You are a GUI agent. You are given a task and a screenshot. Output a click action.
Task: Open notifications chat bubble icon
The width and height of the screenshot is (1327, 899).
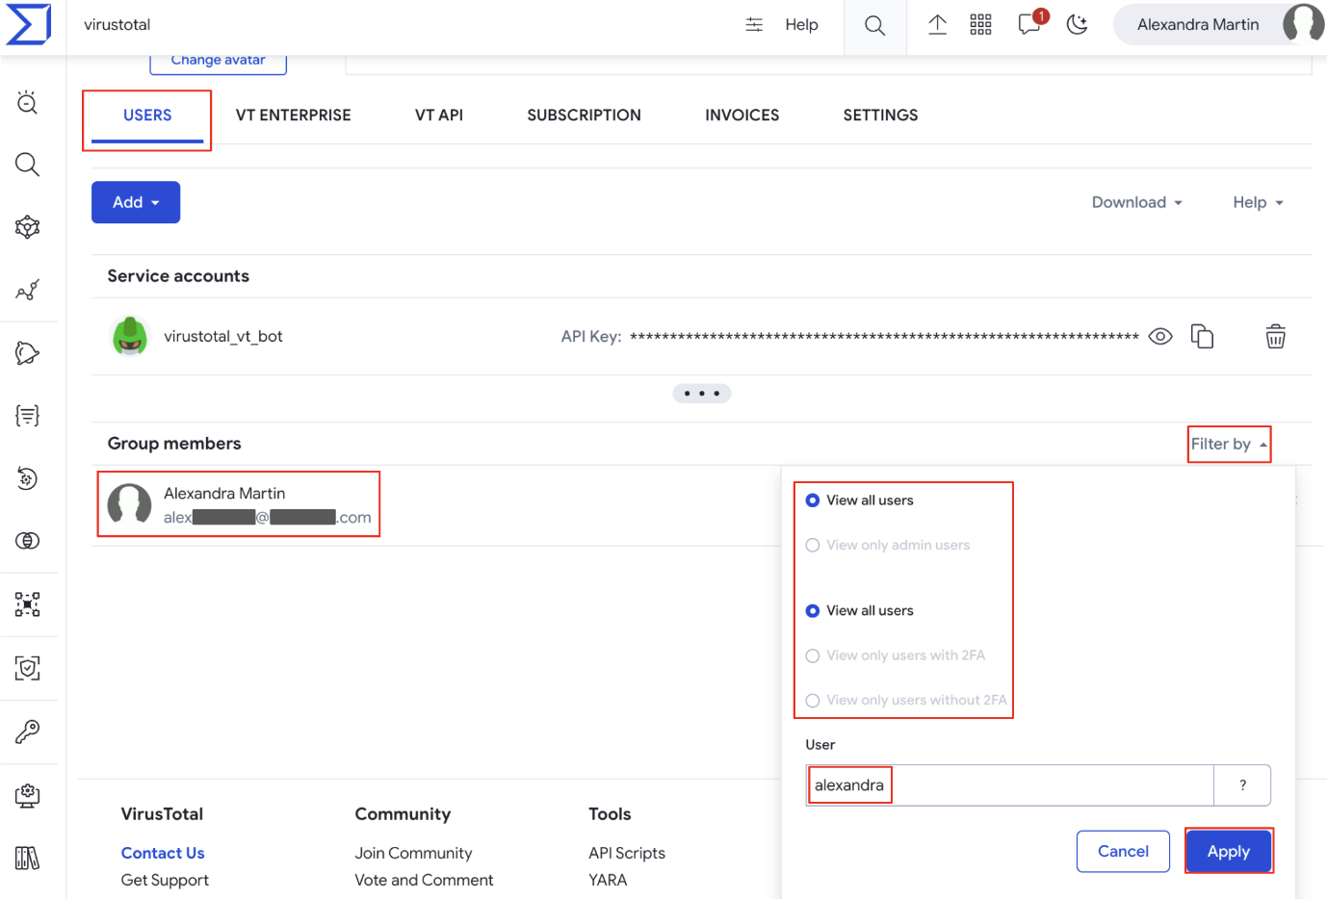[x=1029, y=25]
